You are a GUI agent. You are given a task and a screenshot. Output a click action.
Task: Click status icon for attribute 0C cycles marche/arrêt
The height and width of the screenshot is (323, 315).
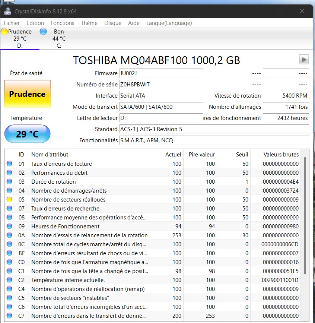[9, 244]
